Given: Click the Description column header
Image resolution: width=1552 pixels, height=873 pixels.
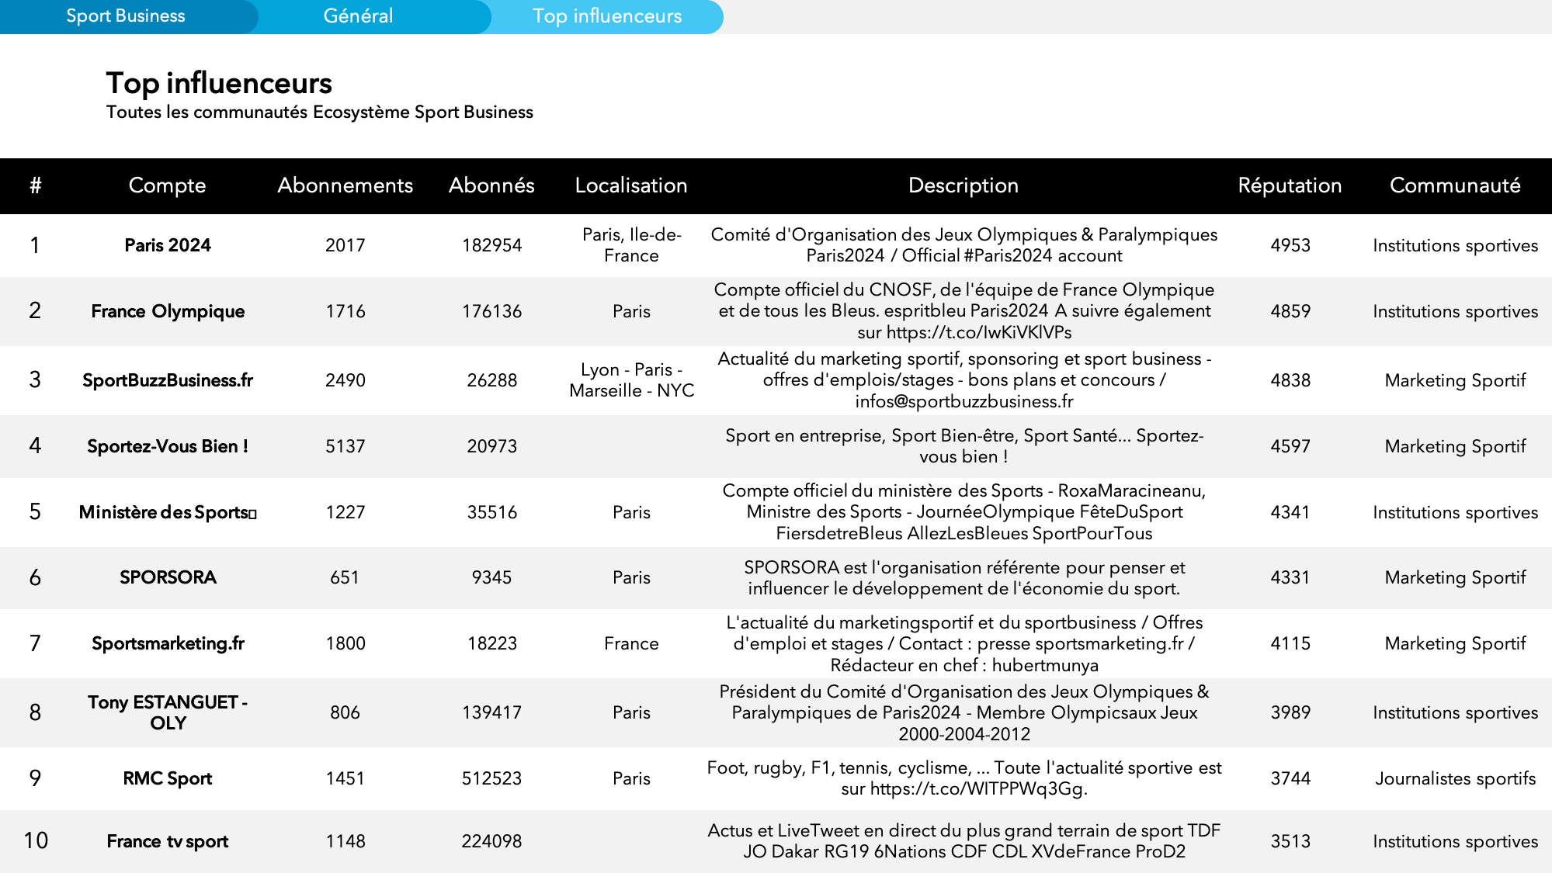Looking at the screenshot, I should tap(963, 185).
